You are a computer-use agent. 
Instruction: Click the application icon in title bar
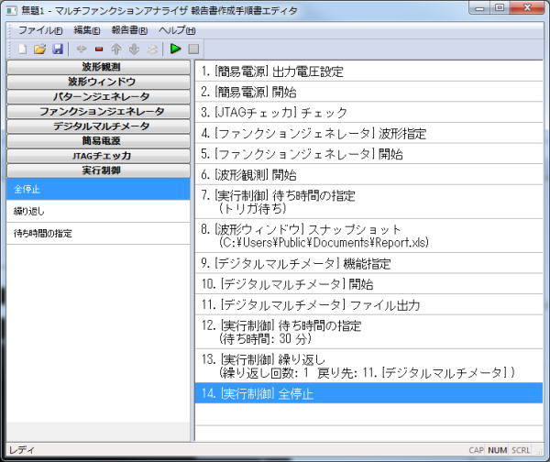11,11
